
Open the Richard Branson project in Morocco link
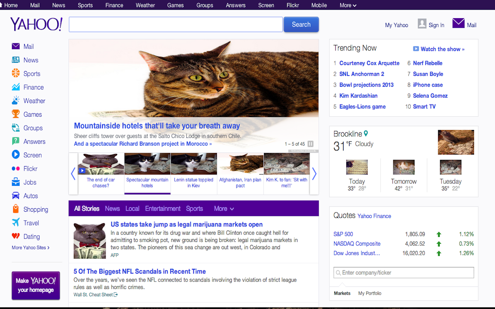pyautogui.click(x=143, y=144)
